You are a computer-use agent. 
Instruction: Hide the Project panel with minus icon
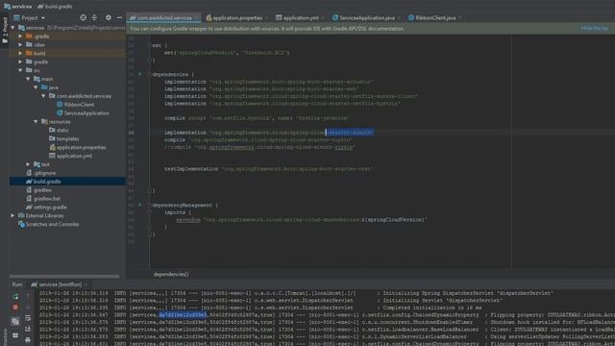pyautogui.click(x=119, y=17)
